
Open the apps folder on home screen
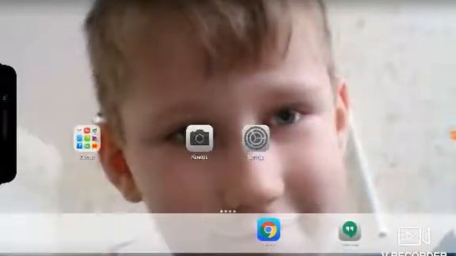pyautogui.click(x=87, y=139)
